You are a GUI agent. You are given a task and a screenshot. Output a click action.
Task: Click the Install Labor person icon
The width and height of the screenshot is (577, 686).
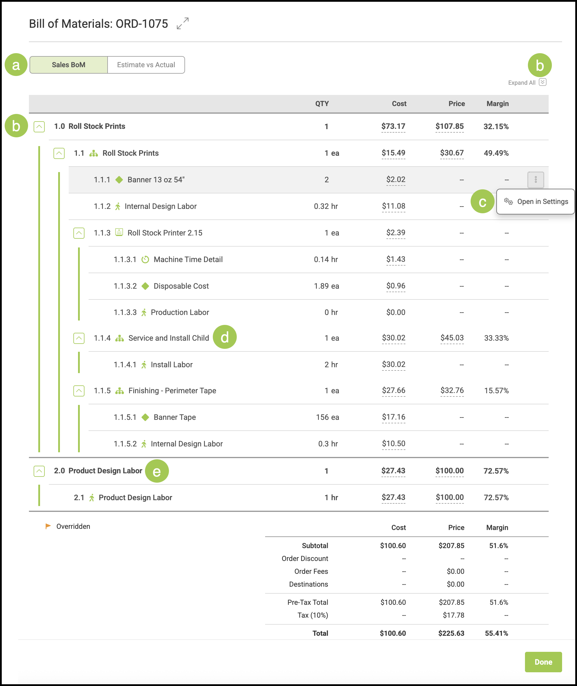tap(144, 365)
